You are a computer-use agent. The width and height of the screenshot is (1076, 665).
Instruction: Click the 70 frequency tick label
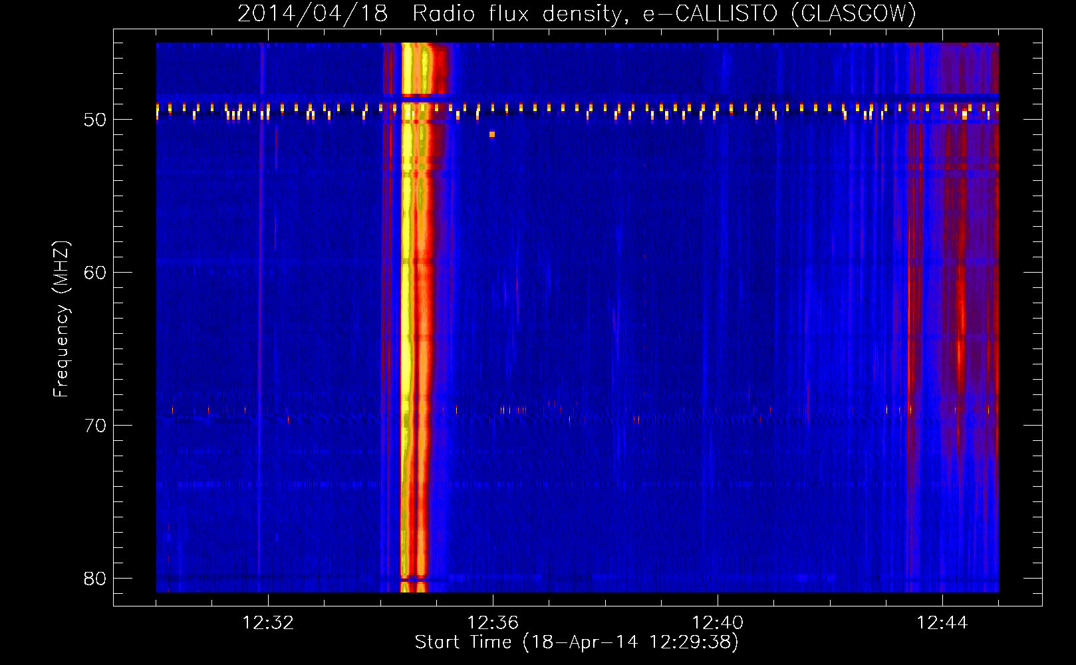click(95, 426)
